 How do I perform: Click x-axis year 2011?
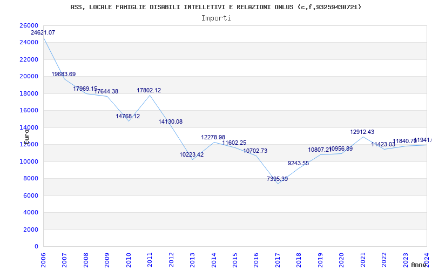pos(150,260)
